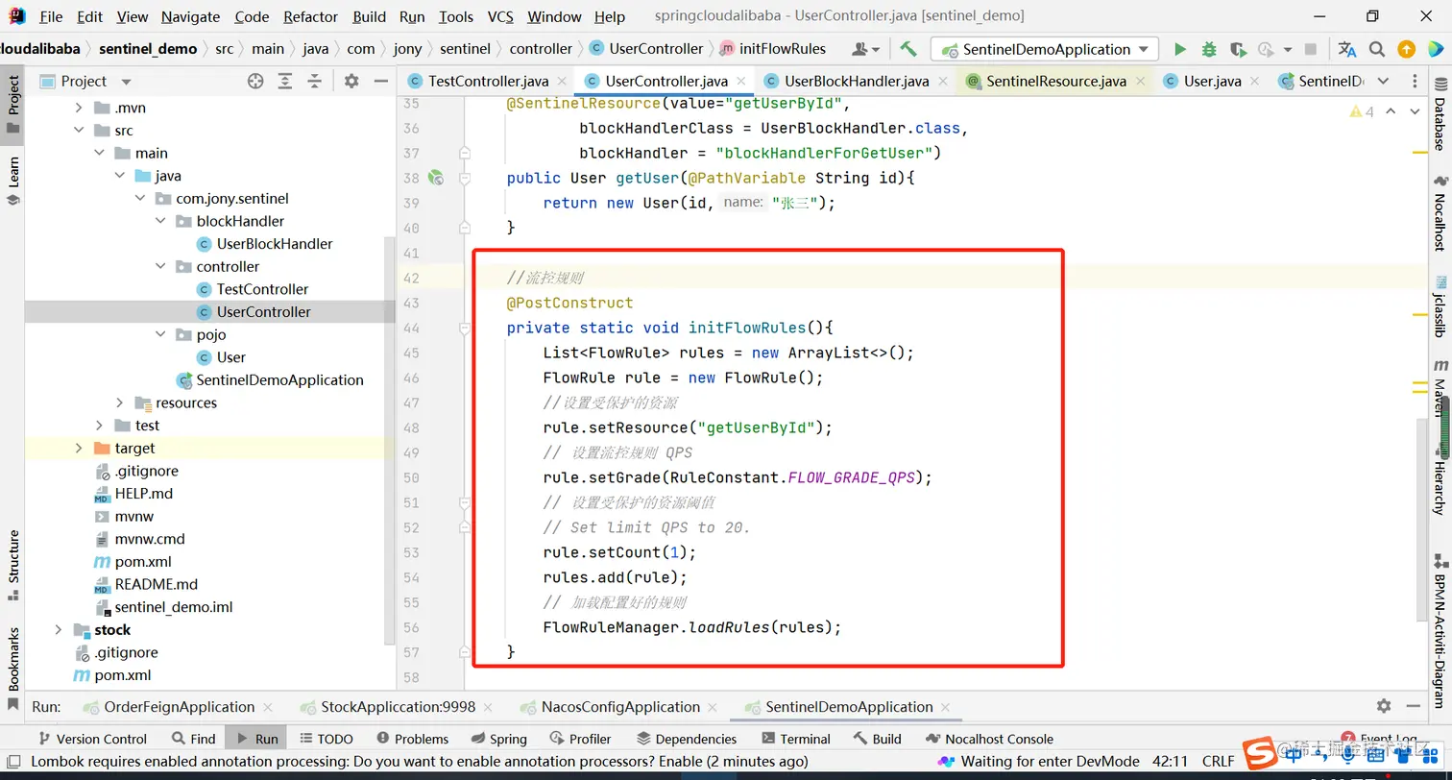Viewport: 1452px width, 780px height.
Task: Open Run panel settings gear
Action: pyautogui.click(x=1384, y=706)
